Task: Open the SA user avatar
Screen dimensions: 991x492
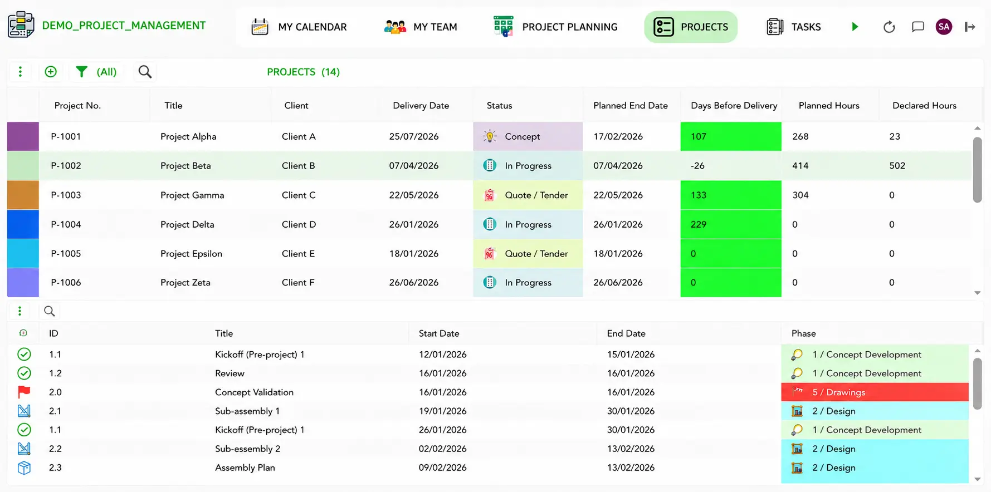Action: (944, 27)
